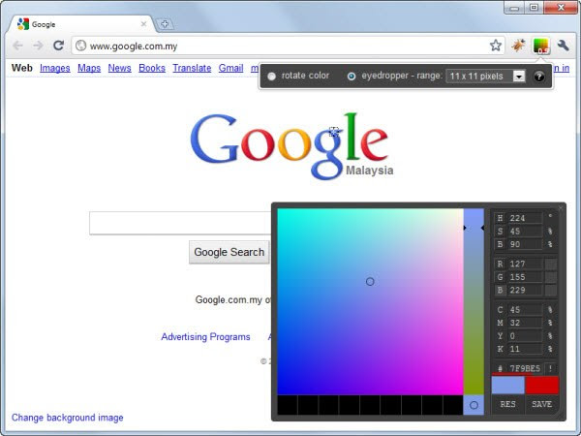
Task: Open a new tab with plus button
Action: pyautogui.click(x=165, y=24)
